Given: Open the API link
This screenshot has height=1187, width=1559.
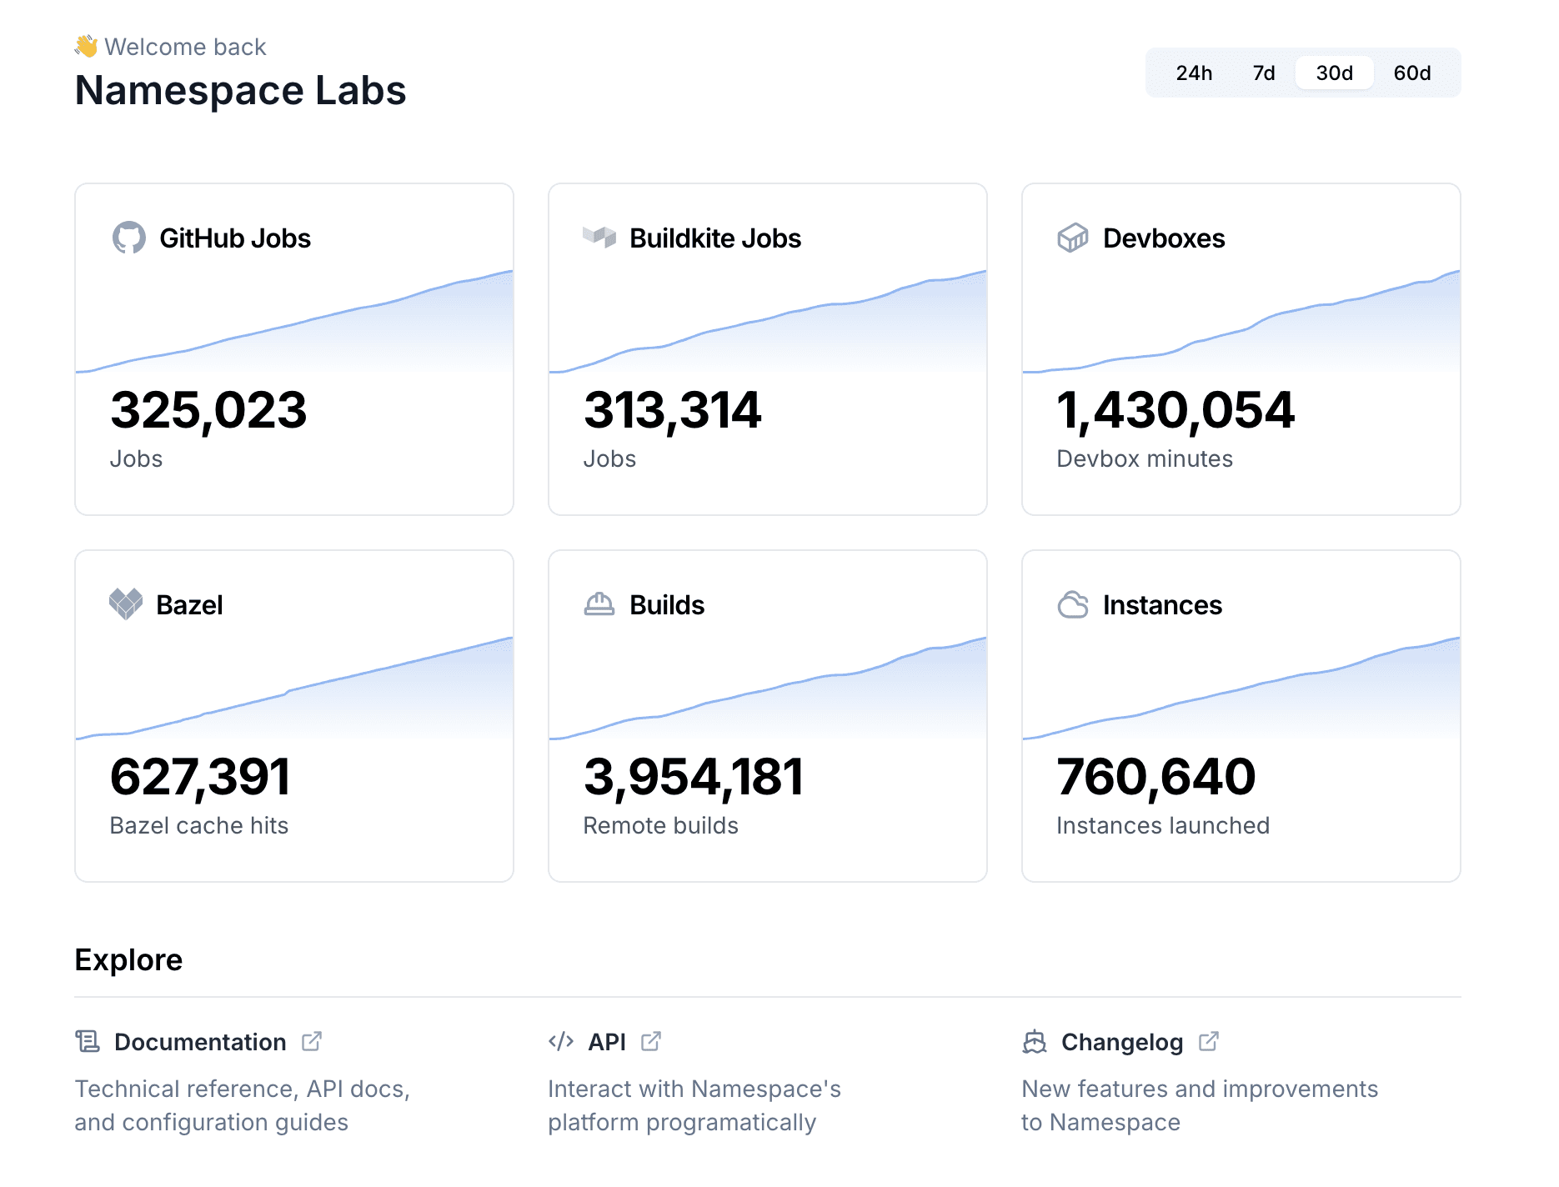Looking at the screenshot, I should (x=607, y=1042).
